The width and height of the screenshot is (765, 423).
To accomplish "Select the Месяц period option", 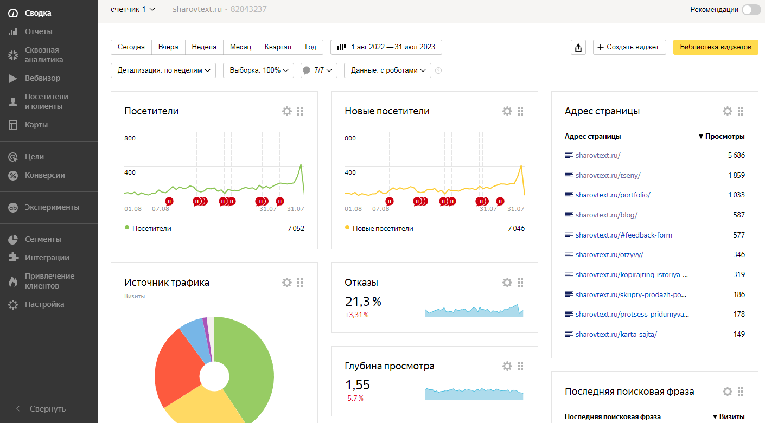I will [240, 47].
